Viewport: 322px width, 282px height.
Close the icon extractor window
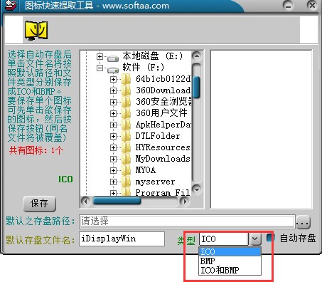312,5
